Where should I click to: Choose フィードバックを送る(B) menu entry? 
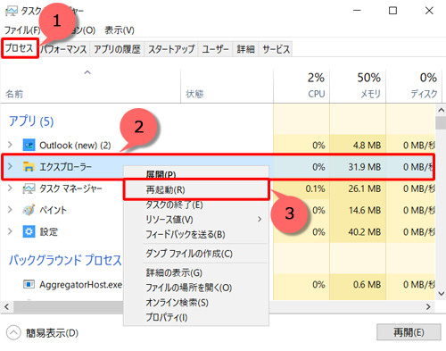tap(196, 235)
